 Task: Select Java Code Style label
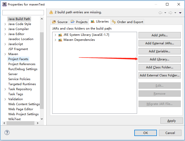click(20, 24)
